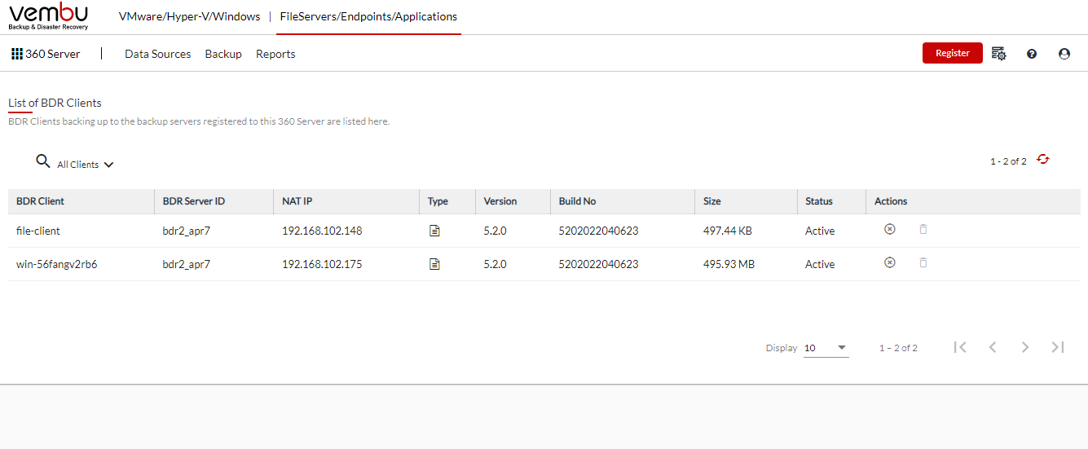Refresh the BDR client list

click(x=1043, y=160)
